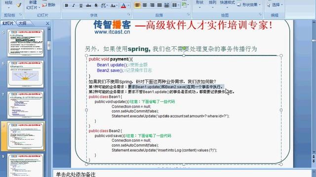Select center text alignment button
Screen dimensions: 316x177
(145, 5)
